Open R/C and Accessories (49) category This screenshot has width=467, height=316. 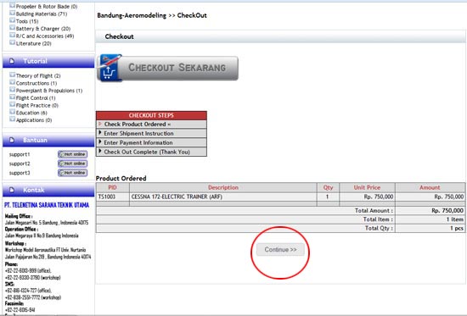pos(45,36)
